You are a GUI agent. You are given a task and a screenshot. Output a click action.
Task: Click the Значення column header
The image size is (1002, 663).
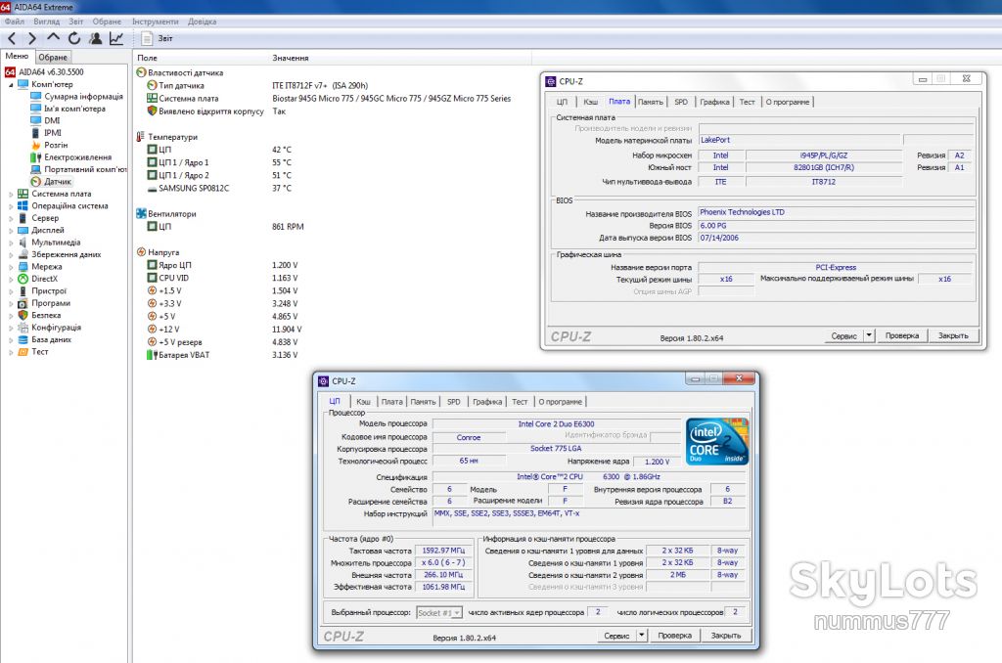point(291,58)
